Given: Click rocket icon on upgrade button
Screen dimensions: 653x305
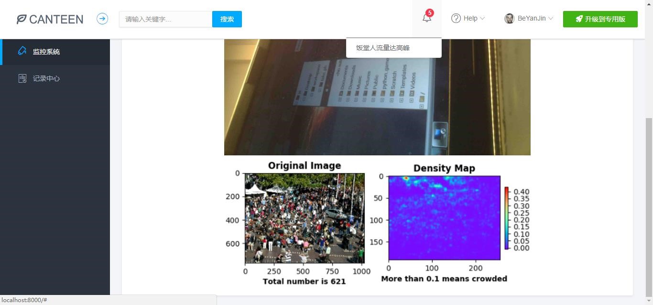Looking at the screenshot, I should click(x=579, y=19).
